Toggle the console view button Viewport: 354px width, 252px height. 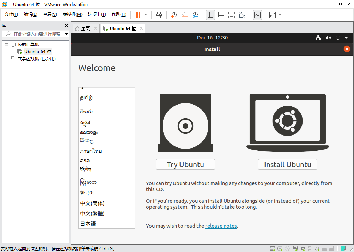[x=257, y=15]
